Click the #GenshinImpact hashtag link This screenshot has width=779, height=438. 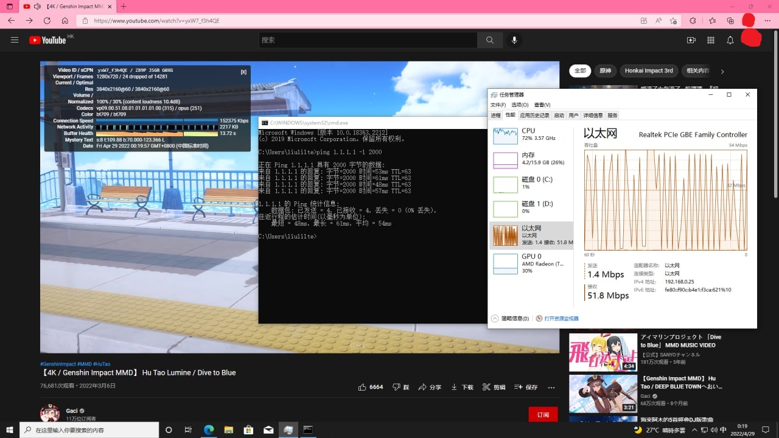click(58, 364)
